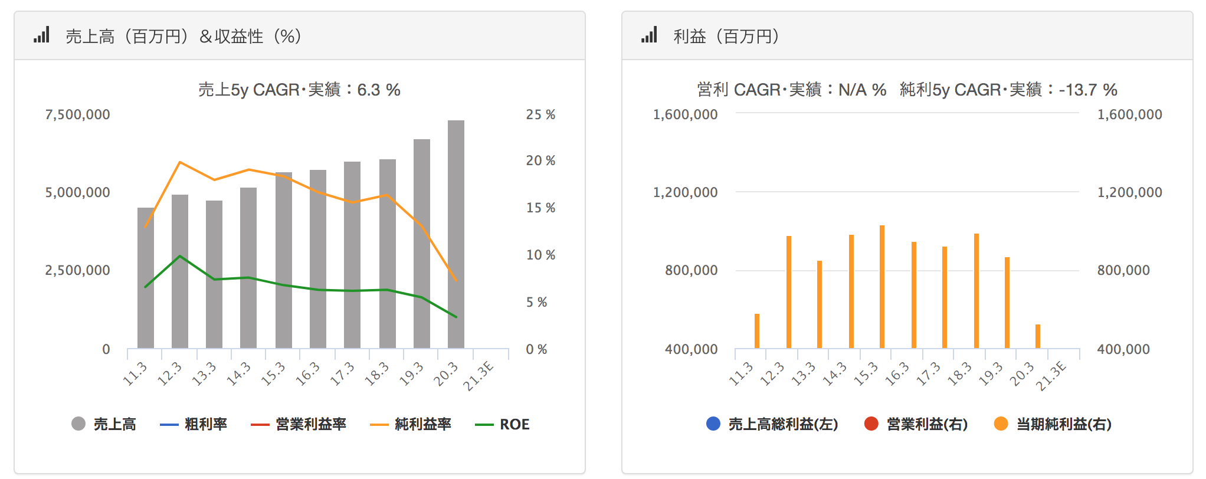Image resolution: width=1206 pixels, height=479 pixels.
Task: Enable the 営業利益(右) red legend series
Action: coord(916,424)
